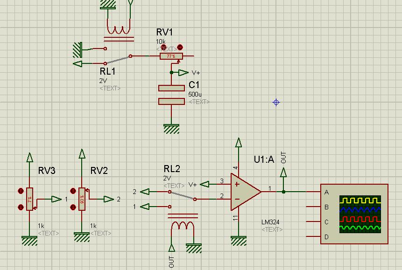The image size is (402, 270).
Task: Select the RL1 reference label
Action: coord(108,71)
